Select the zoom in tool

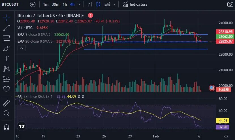(6, 113)
